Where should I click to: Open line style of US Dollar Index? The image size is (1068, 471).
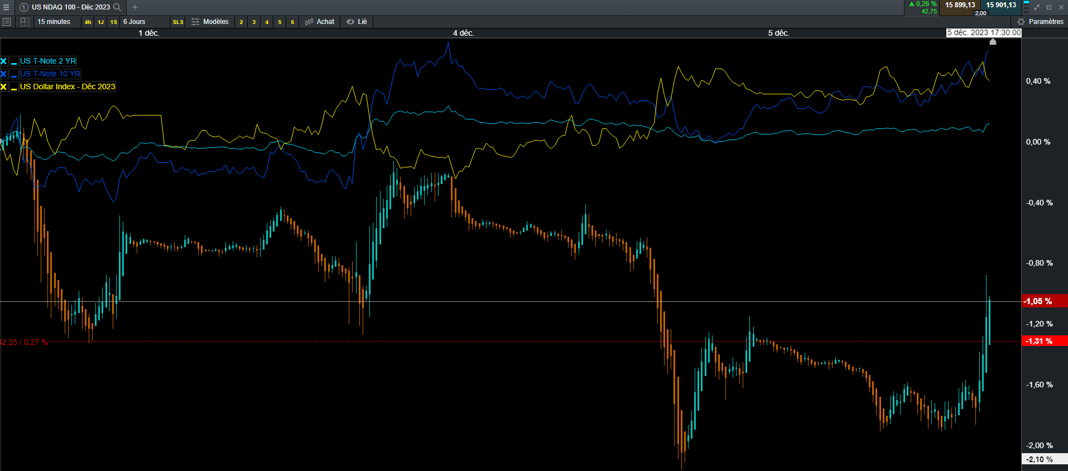(14, 87)
